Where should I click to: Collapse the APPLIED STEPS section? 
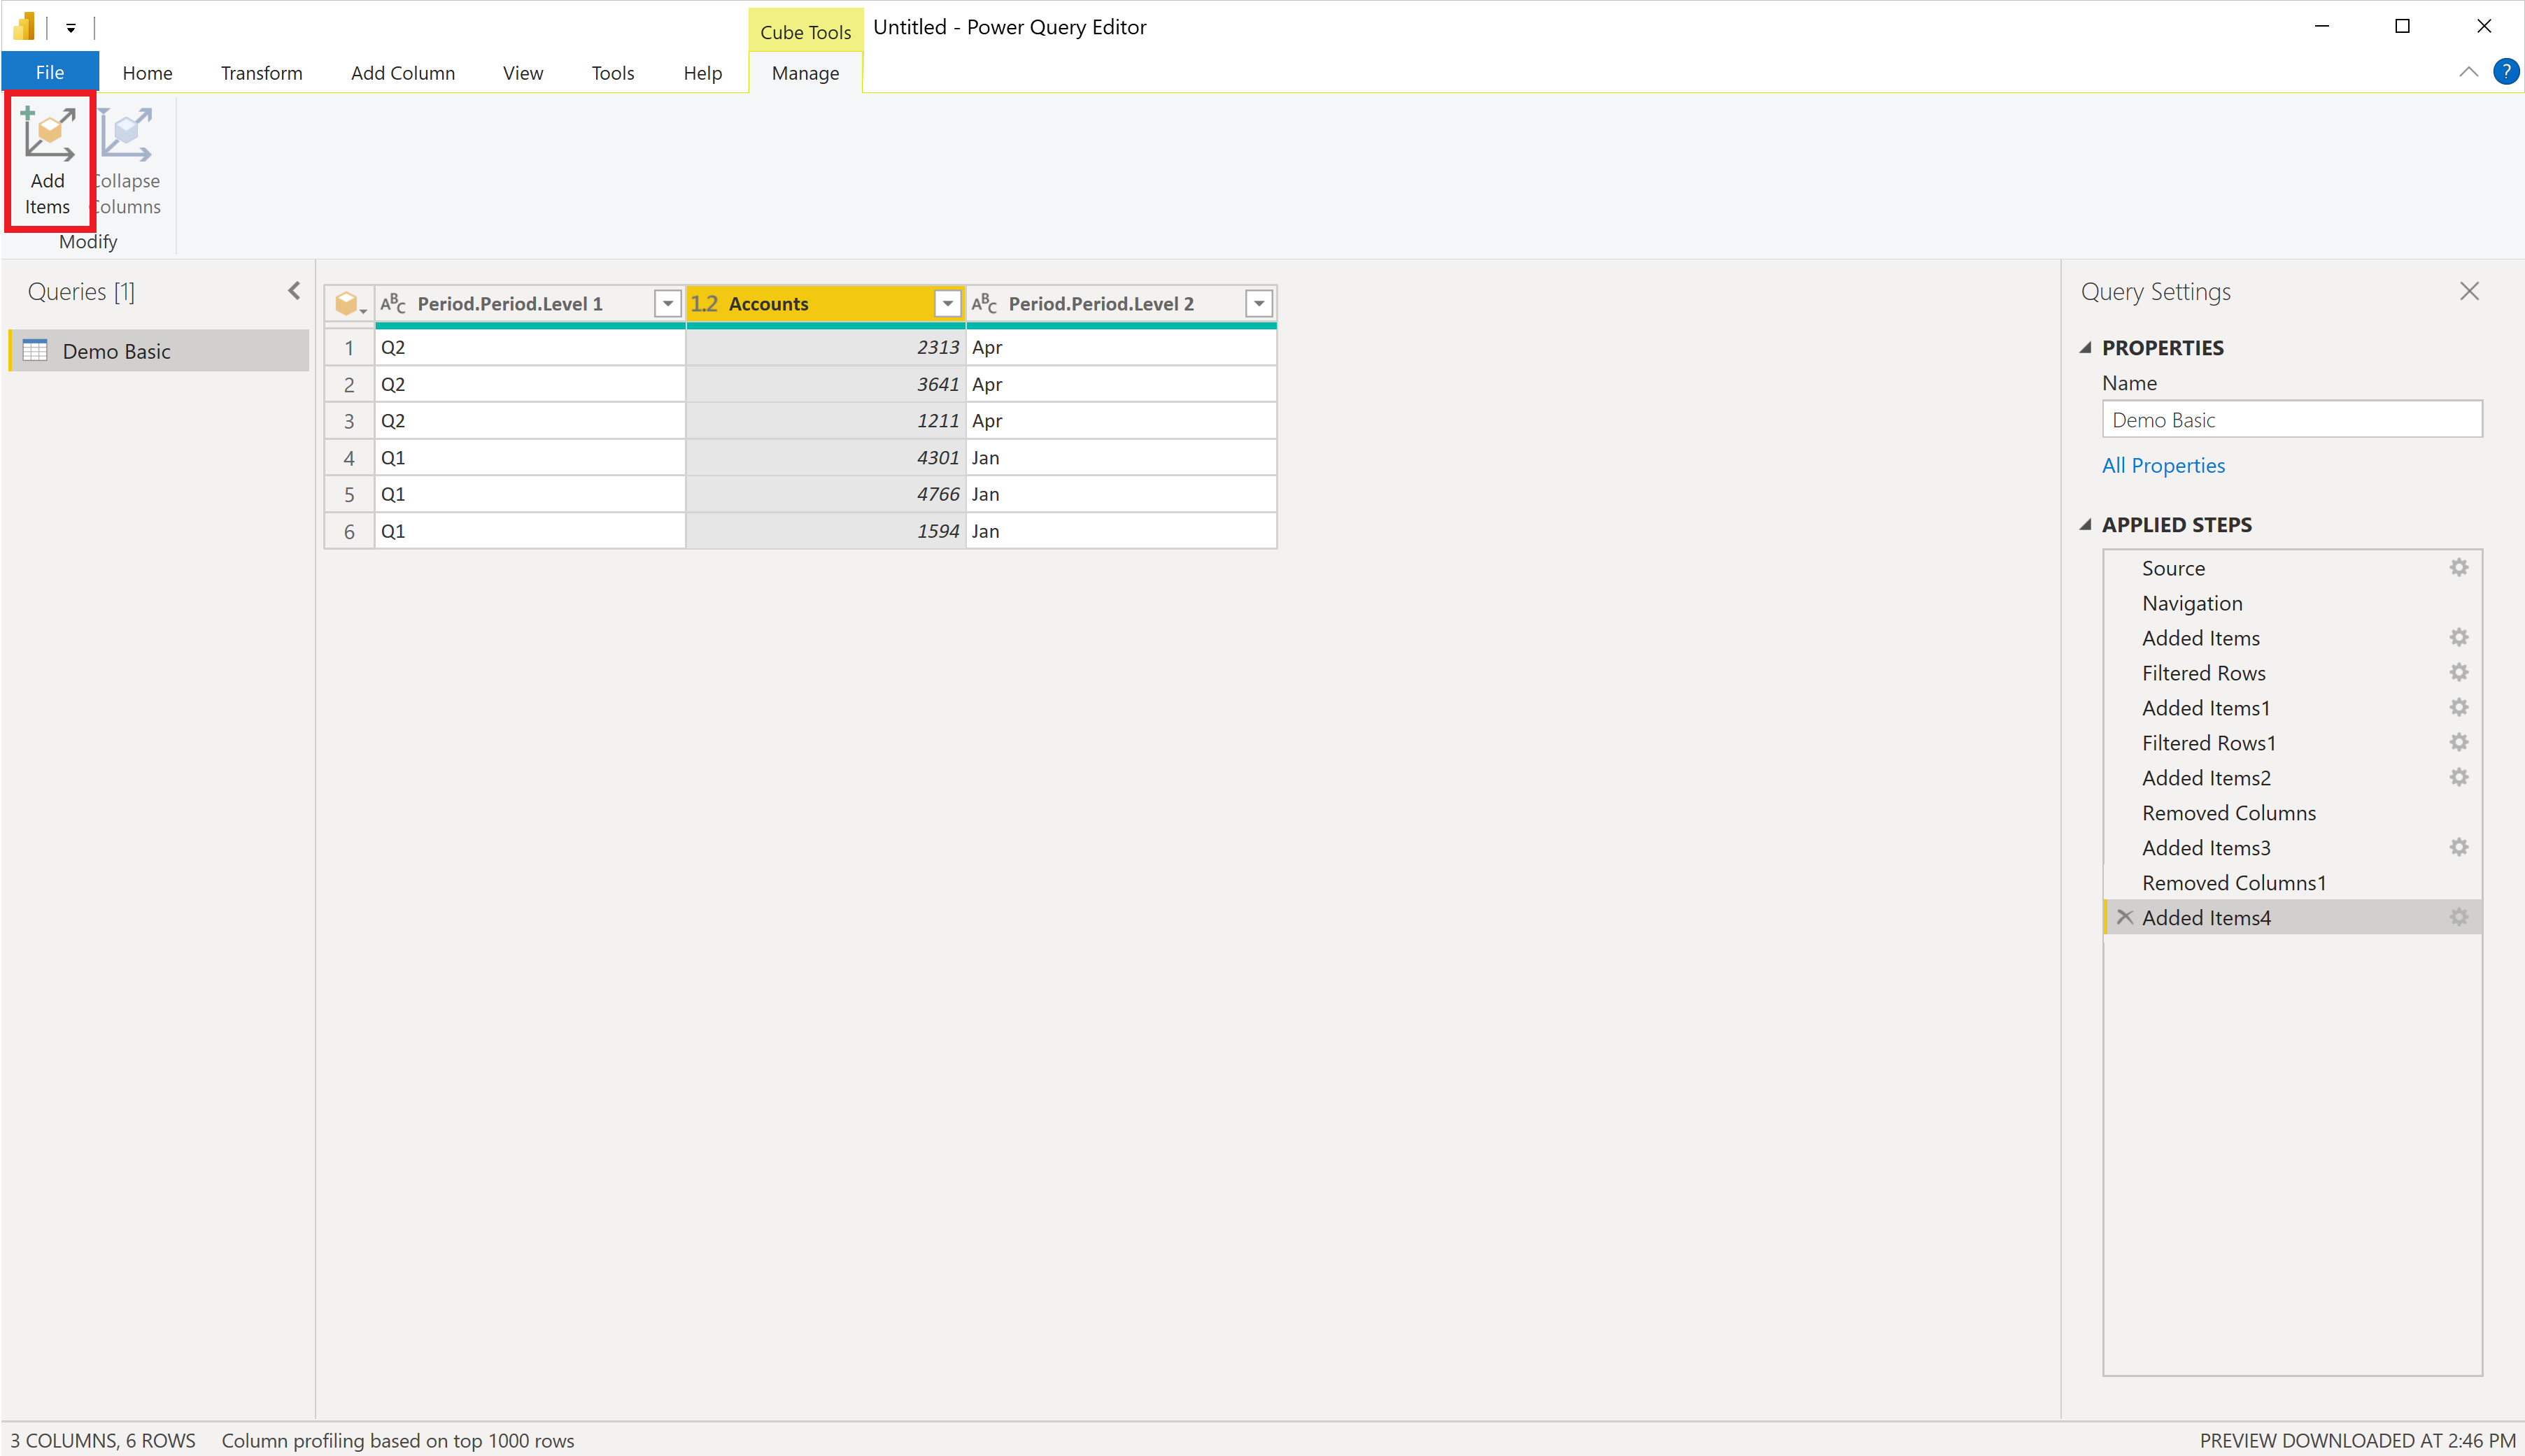[x=2086, y=525]
